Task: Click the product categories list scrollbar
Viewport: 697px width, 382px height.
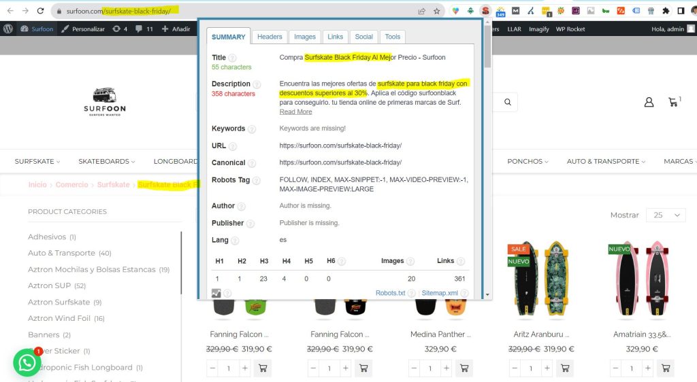Action: coord(181,262)
